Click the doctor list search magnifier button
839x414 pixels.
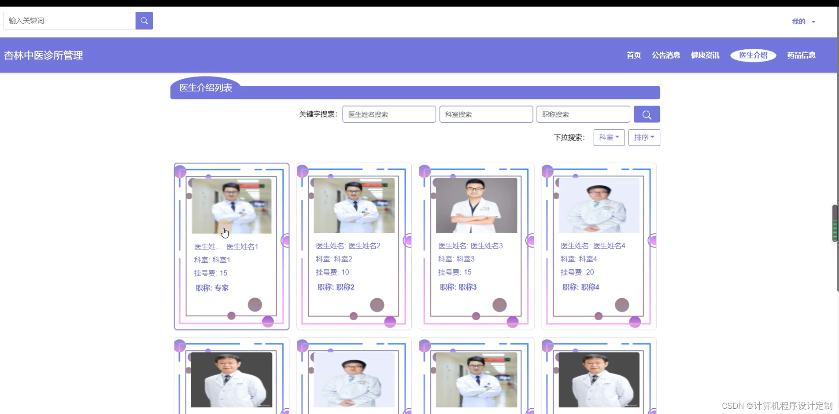[647, 114]
